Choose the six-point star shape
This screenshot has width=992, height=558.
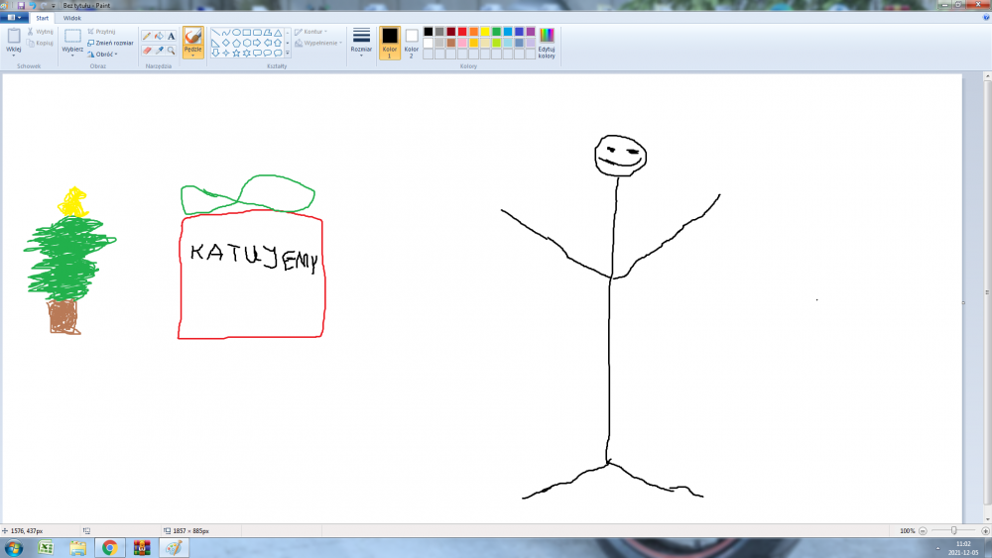247,54
